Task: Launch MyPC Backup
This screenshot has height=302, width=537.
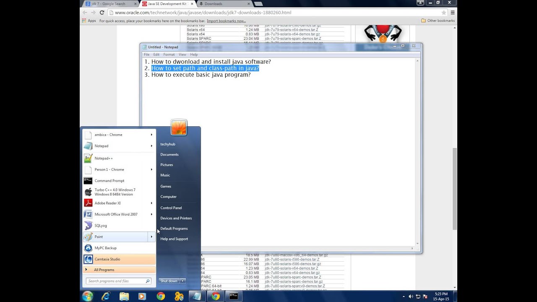Action: [120, 248]
